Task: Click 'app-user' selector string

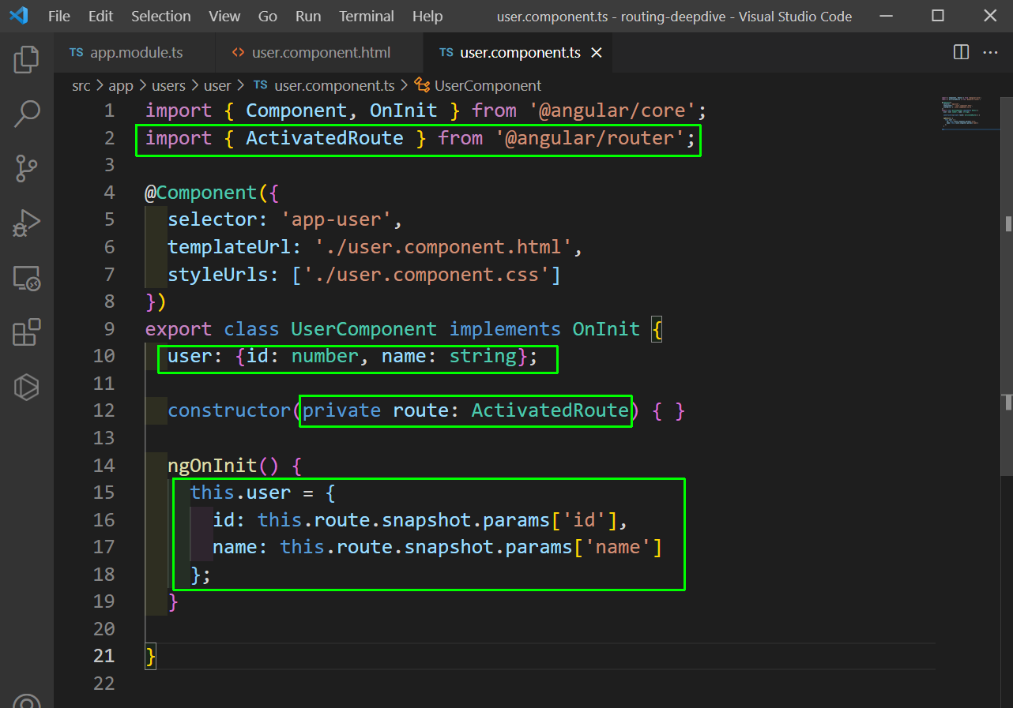Action: click(336, 219)
